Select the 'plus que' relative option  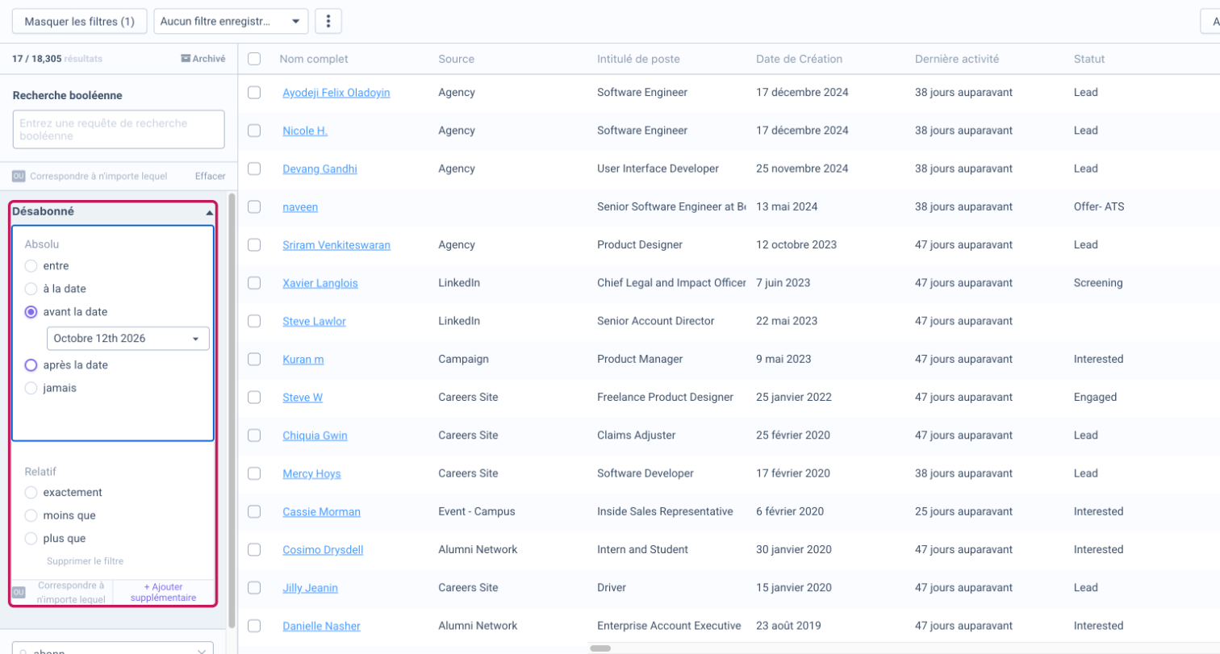pos(31,539)
